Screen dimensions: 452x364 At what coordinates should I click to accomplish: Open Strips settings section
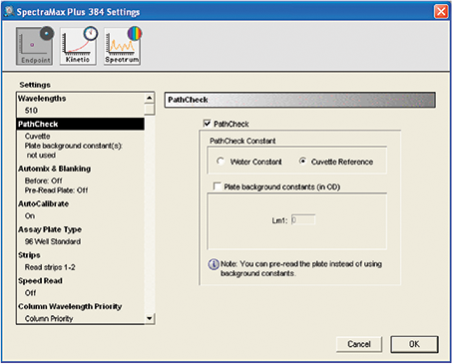pyautogui.click(x=29, y=255)
